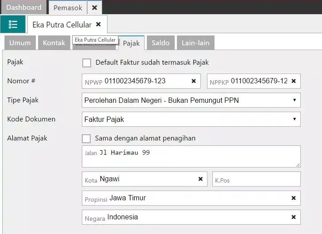
Task: Open the Kontak tab
Action: (54, 43)
